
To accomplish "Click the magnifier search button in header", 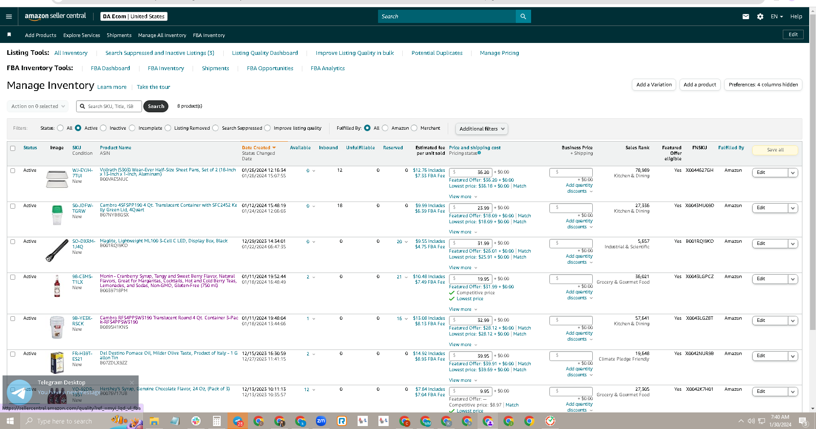I will (523, 17).
